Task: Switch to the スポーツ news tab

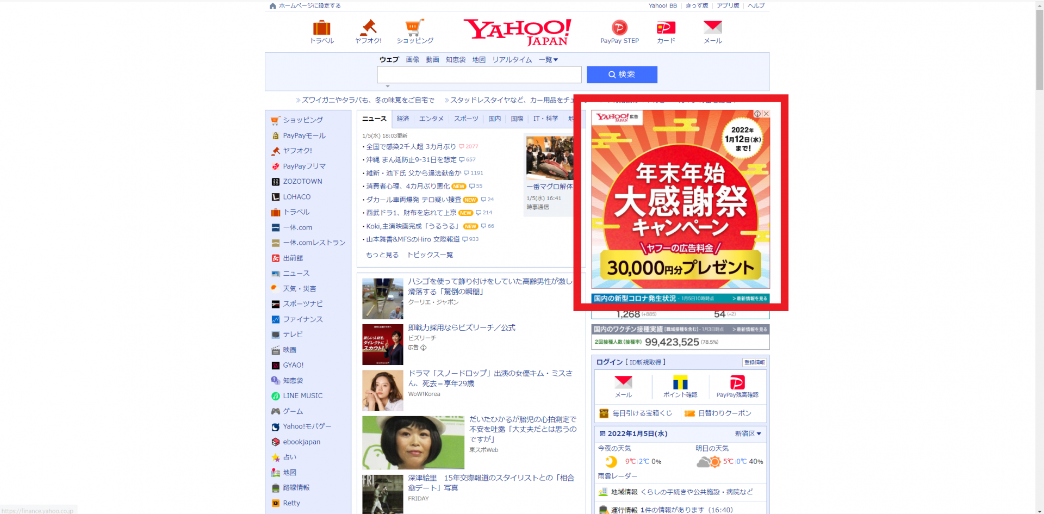Action: (x=466, y=119)
